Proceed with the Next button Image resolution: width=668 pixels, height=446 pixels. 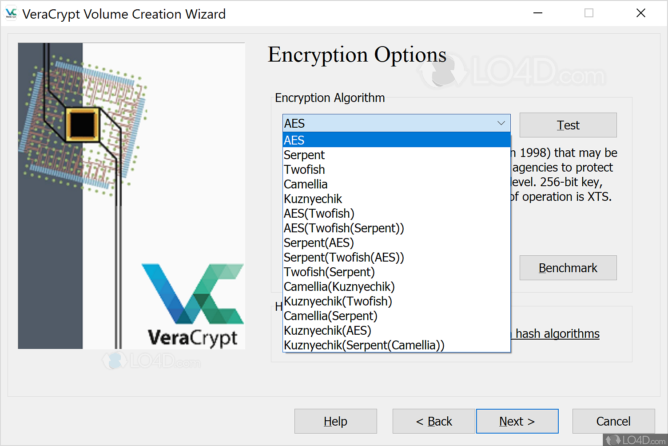(517, 421)
